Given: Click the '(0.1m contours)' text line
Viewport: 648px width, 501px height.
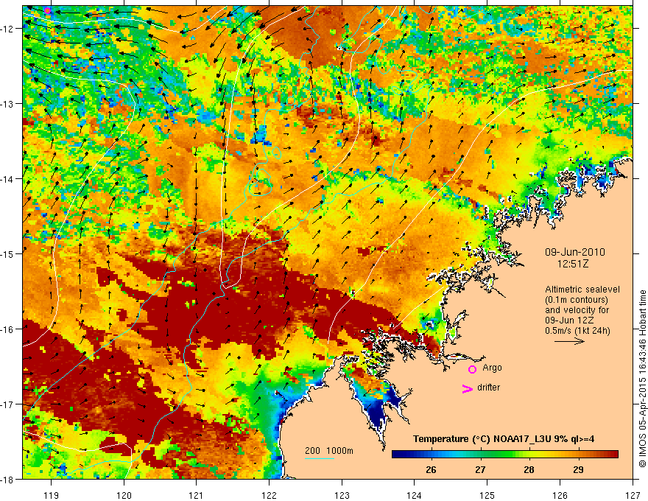Looking at the screenshot, I should coord(577,300).
